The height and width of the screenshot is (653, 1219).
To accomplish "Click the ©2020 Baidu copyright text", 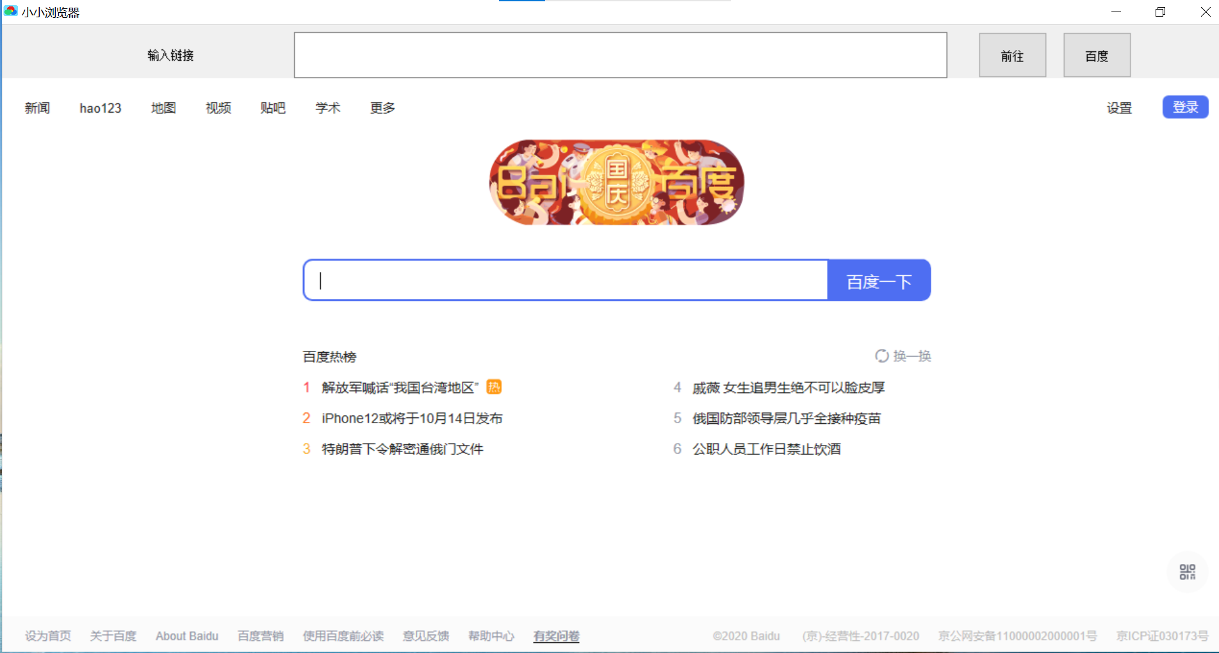I will point(746,636).
